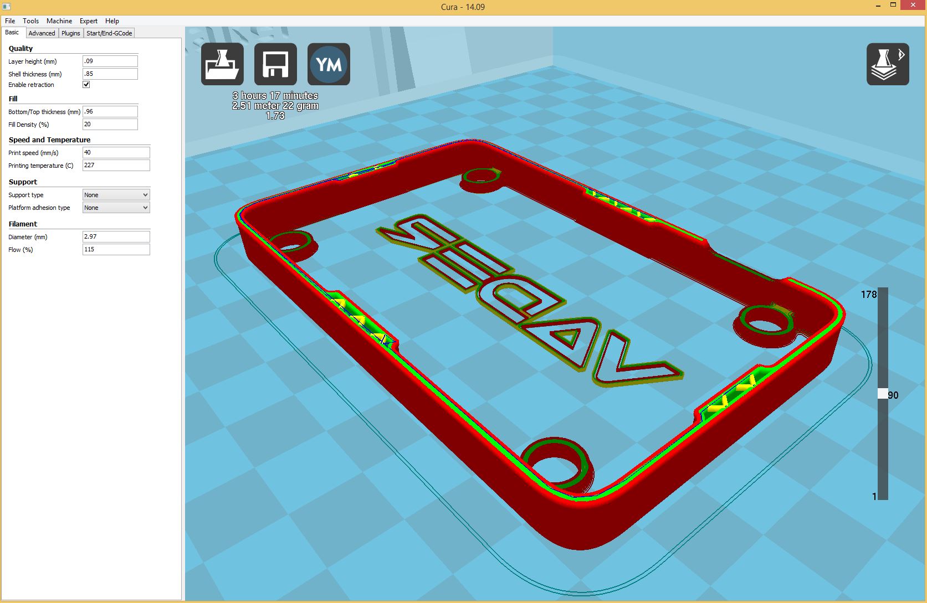Close the Cura window
The height and width of the screenshot is (603, 927).
click(x=913, y=6)
